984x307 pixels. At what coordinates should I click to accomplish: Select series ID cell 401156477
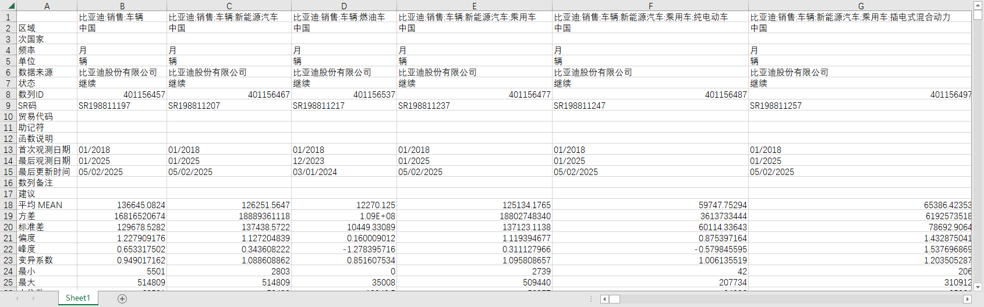475,94
